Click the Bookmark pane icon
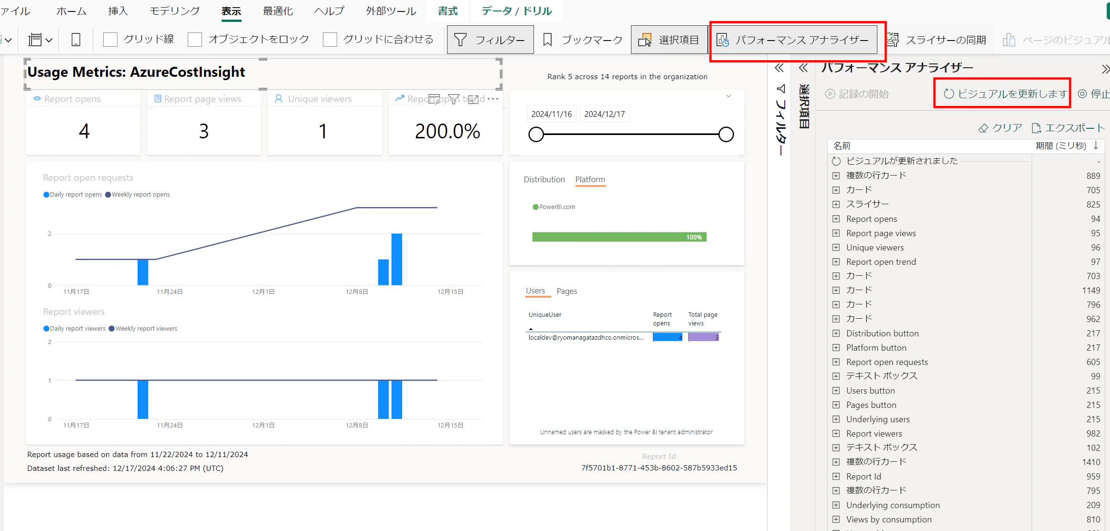 [548, 40]
